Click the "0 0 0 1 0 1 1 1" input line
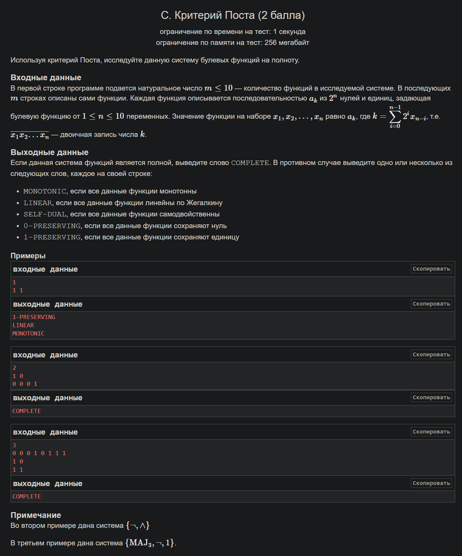The image size is (462, 556). (x=39, y=453)
